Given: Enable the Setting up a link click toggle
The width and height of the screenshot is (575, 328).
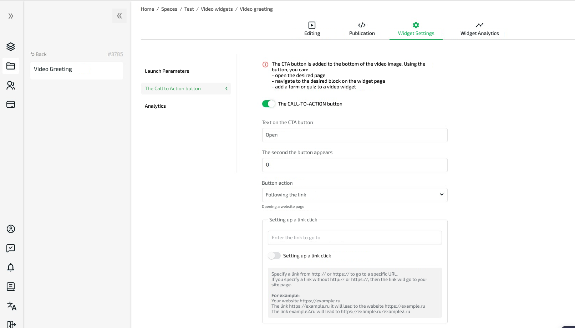Looking at the screenshot, I should [x=274, y=256].
